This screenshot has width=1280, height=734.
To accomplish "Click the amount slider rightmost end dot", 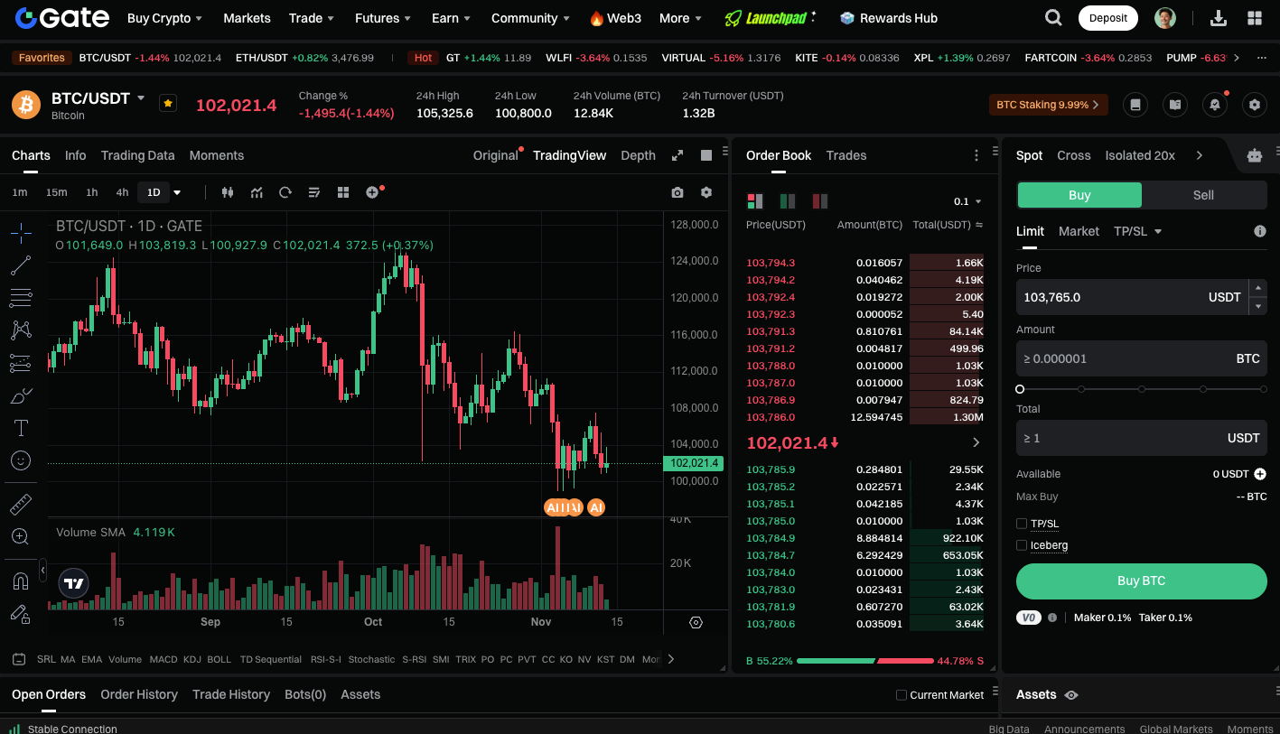I will [1264, 389].
